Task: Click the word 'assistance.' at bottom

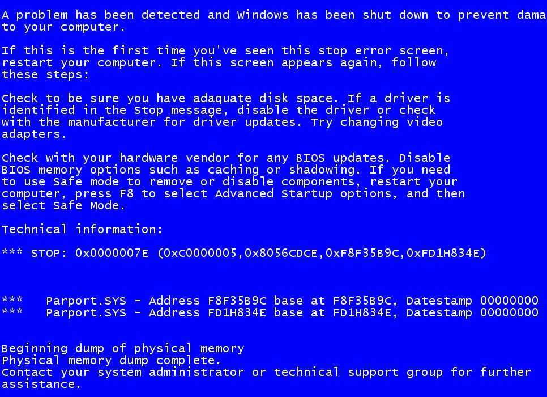Action: pos(41,384)
